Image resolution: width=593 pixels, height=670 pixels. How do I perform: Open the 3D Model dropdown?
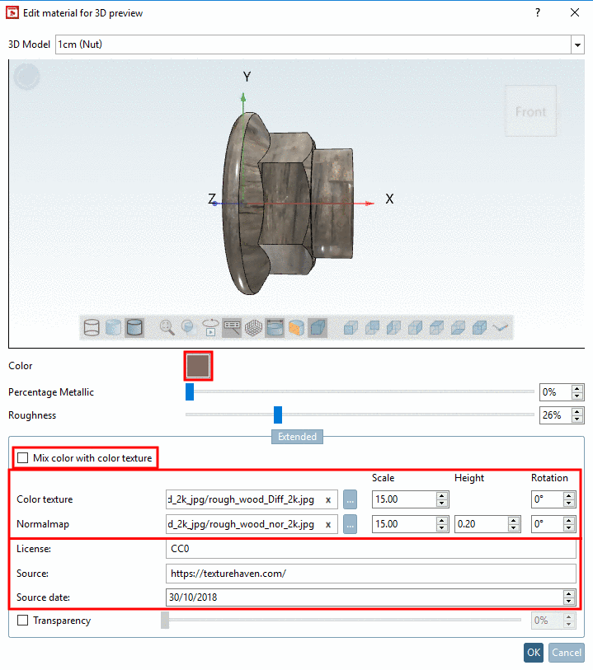pyautogui.click(x=577, y=45)
